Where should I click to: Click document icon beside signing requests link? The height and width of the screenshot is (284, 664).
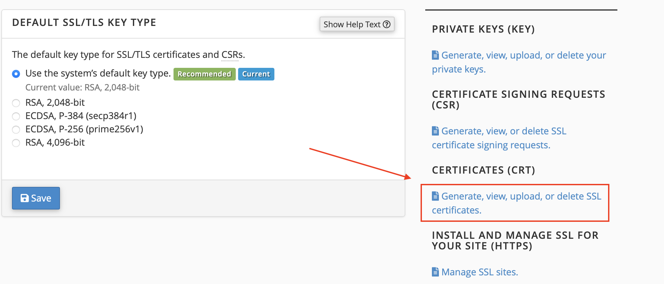[x=435, y=131]
